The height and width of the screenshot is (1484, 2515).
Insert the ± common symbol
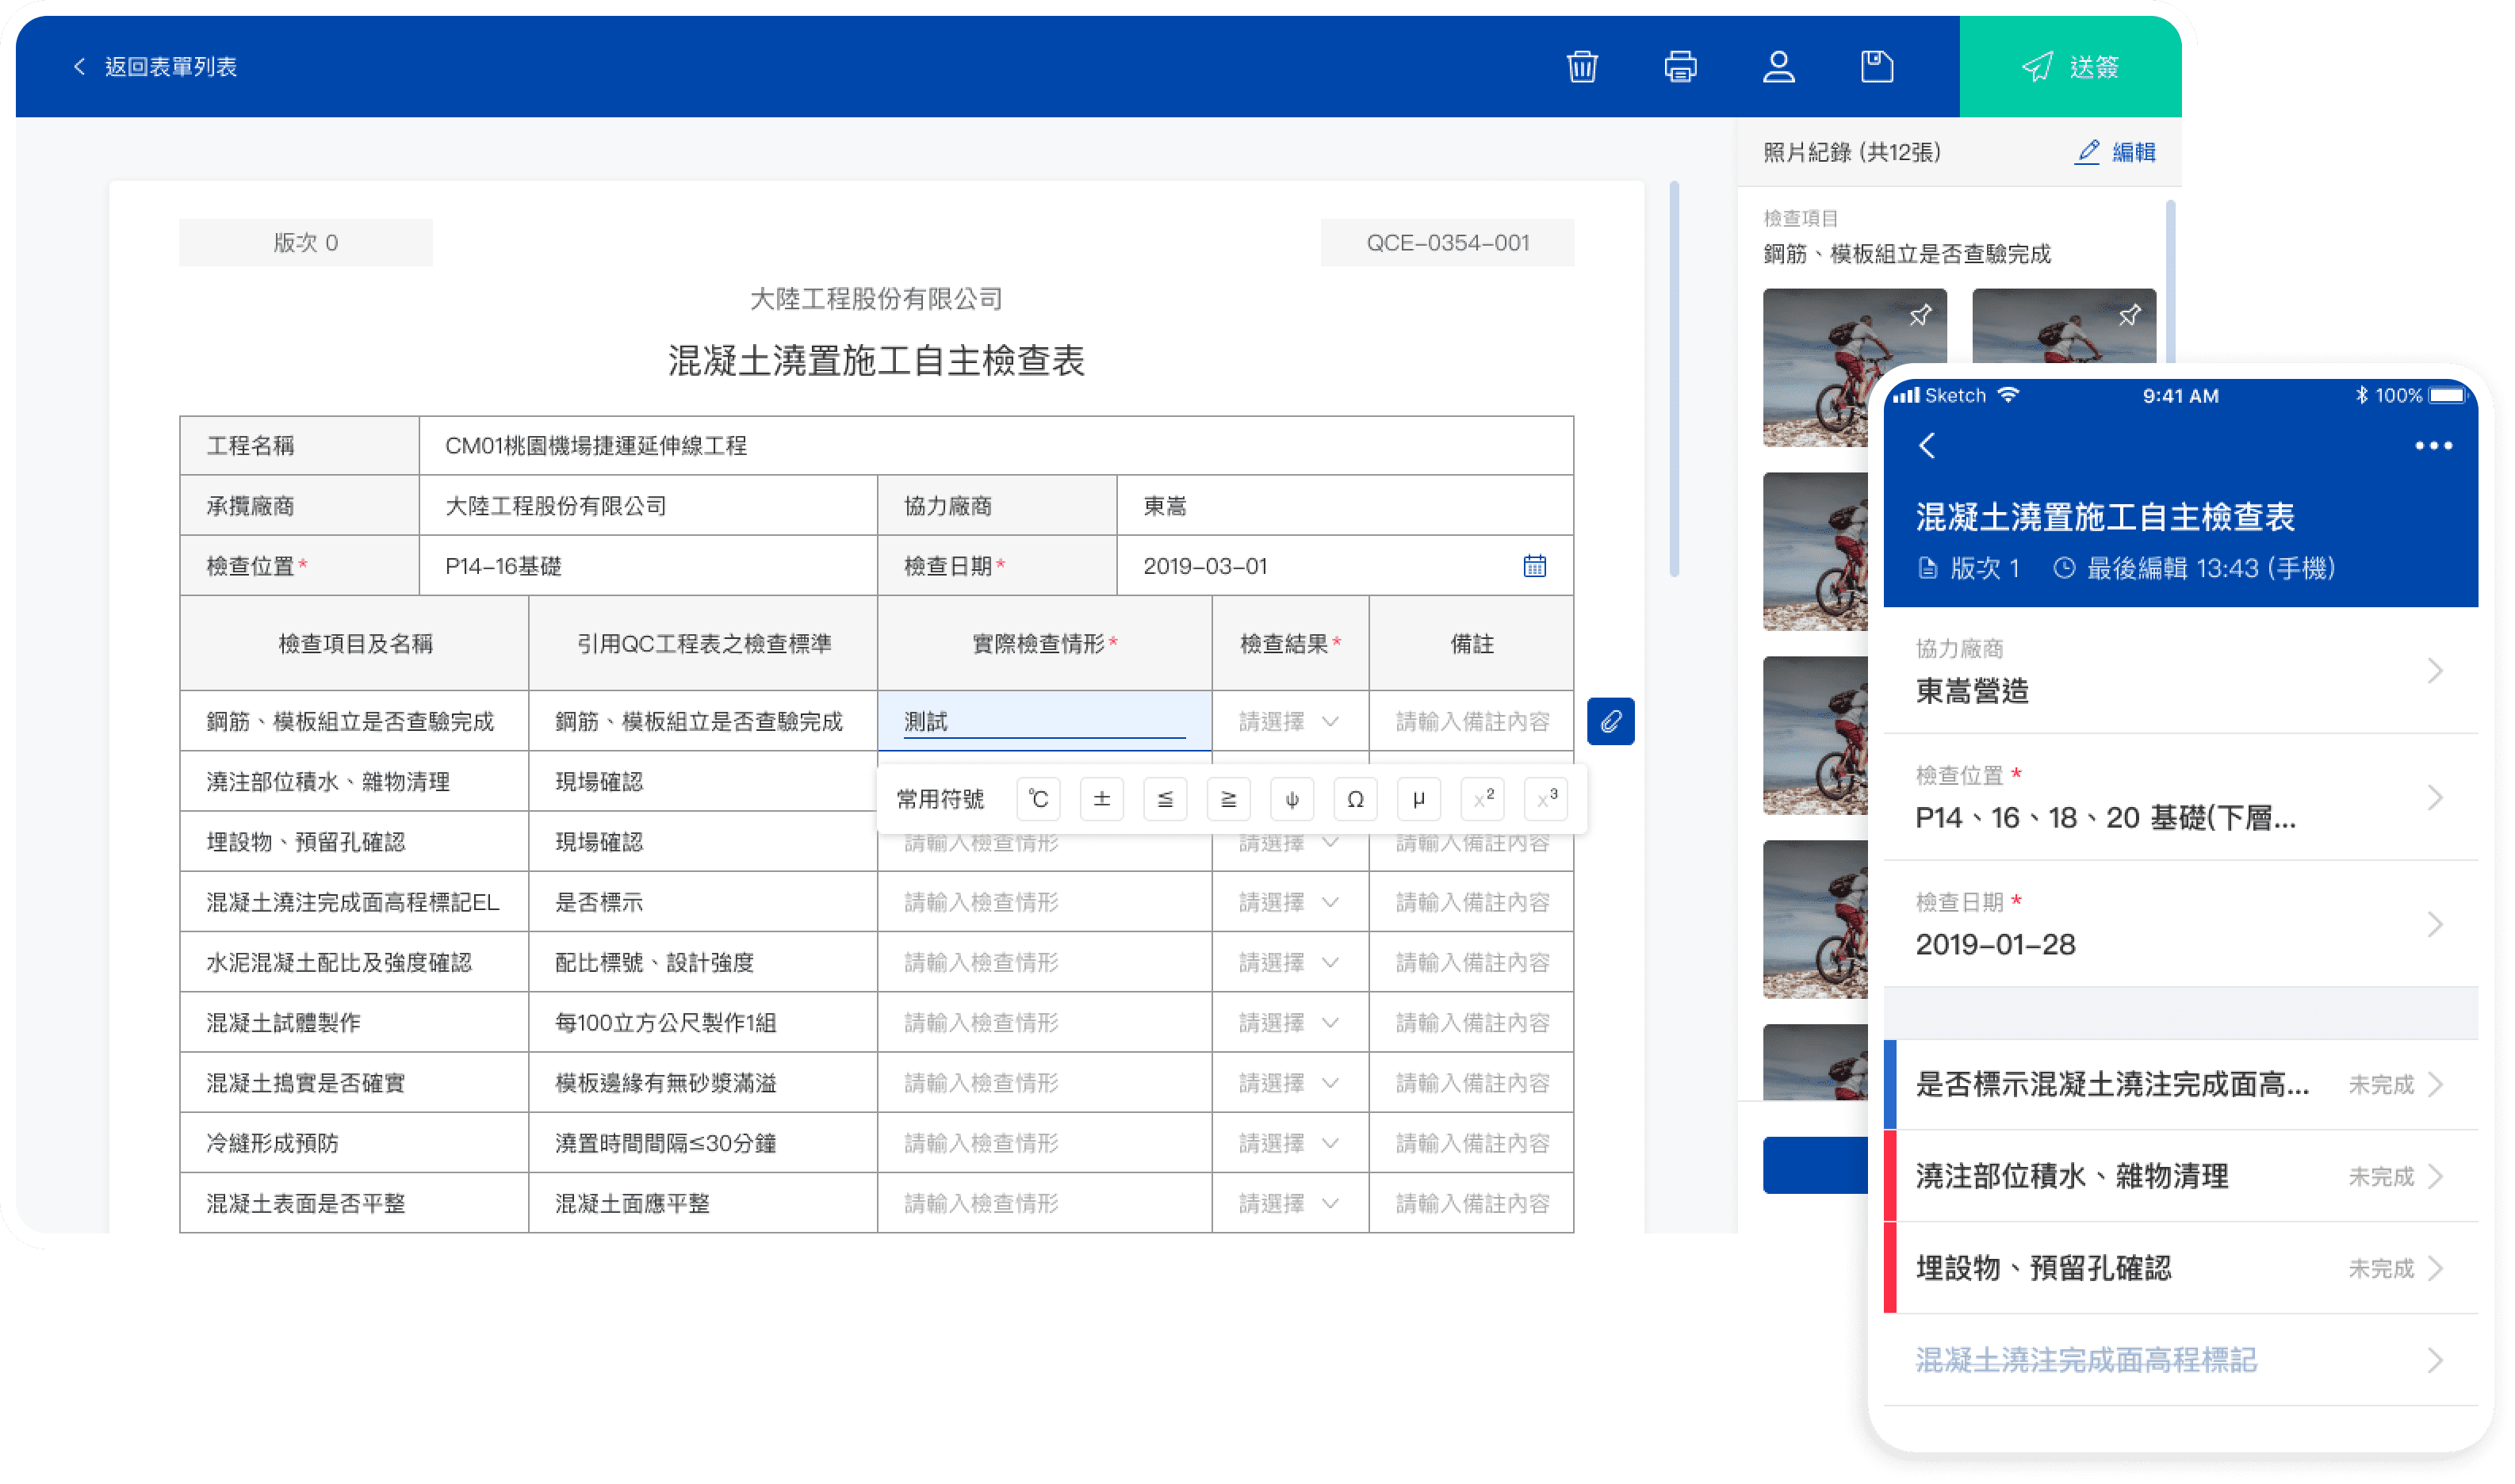[1101, 799]
